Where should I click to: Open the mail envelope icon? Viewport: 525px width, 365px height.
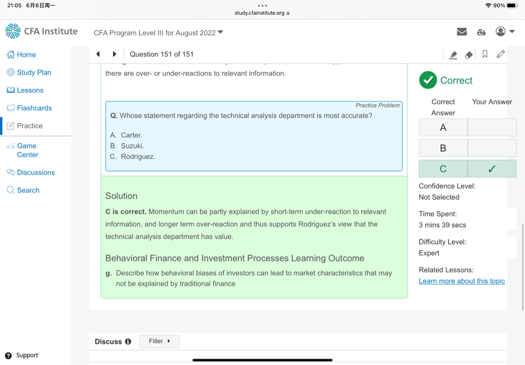coord(462,32)
